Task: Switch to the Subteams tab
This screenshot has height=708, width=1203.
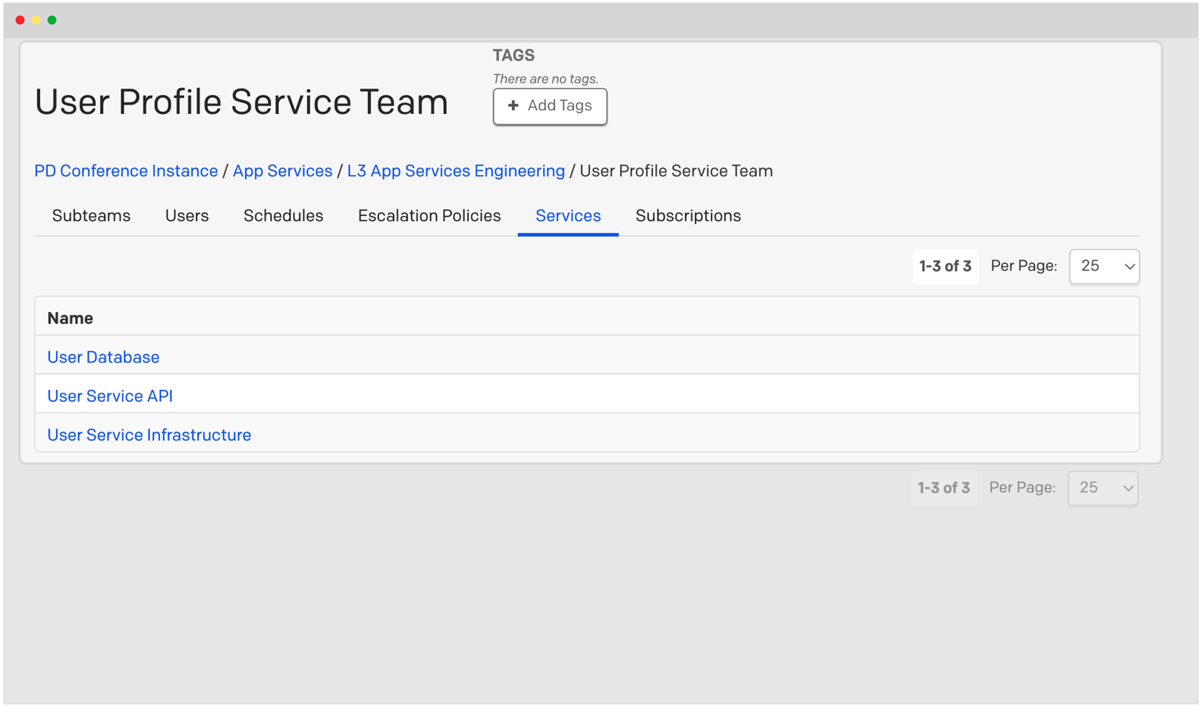Action: click(x=91, y=215)
